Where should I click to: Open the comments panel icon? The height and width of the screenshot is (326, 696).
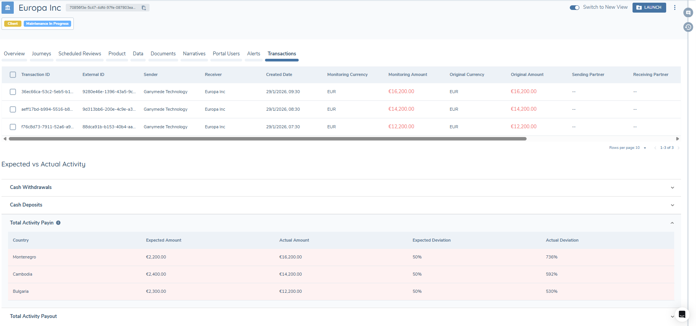click(x=688, y=13)
